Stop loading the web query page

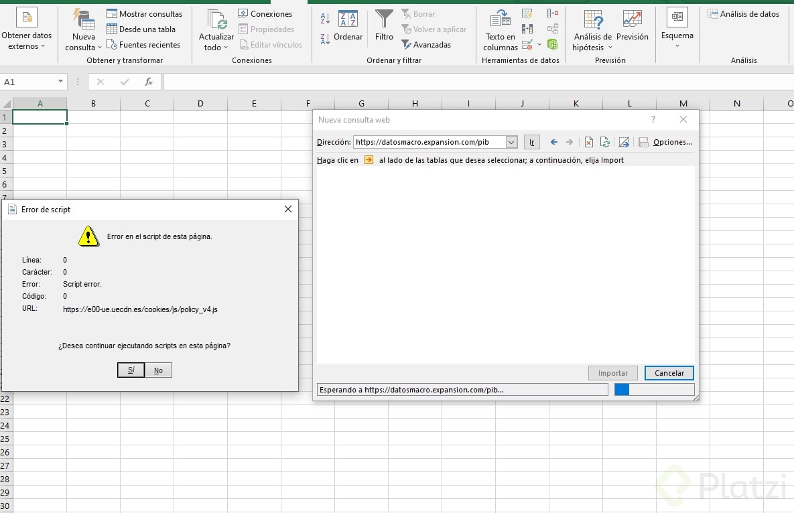[588, 142]
